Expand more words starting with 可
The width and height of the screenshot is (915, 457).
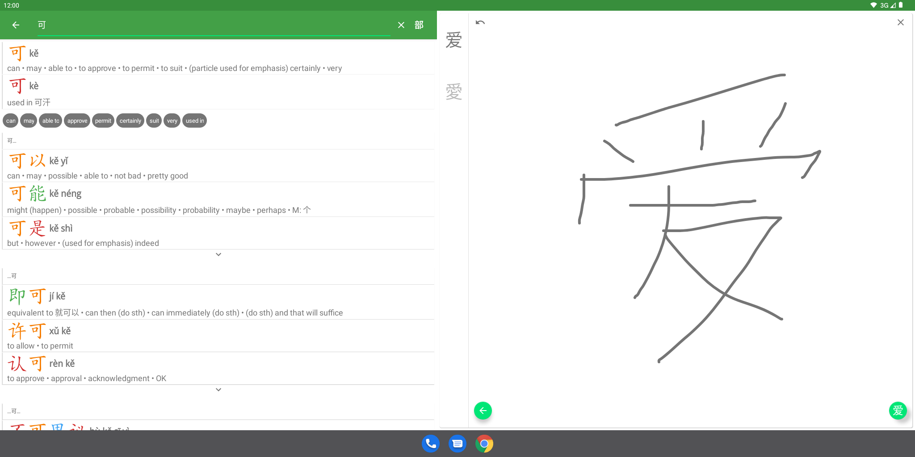pyautogui.click(x=218, y=254)
